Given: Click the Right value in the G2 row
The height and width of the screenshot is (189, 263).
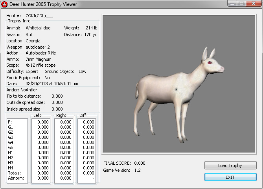Looking at the screenshot, I should tap(66, 132).
